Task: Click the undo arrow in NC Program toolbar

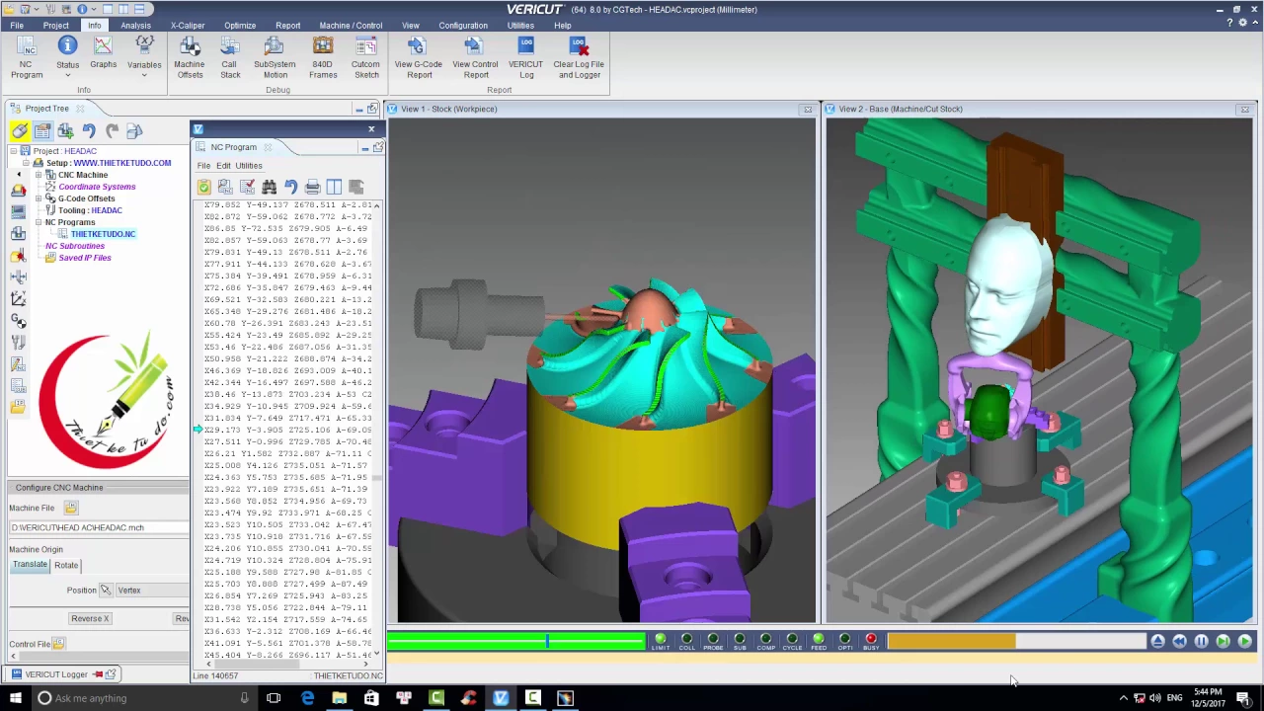Action: (x=290, y=187)
